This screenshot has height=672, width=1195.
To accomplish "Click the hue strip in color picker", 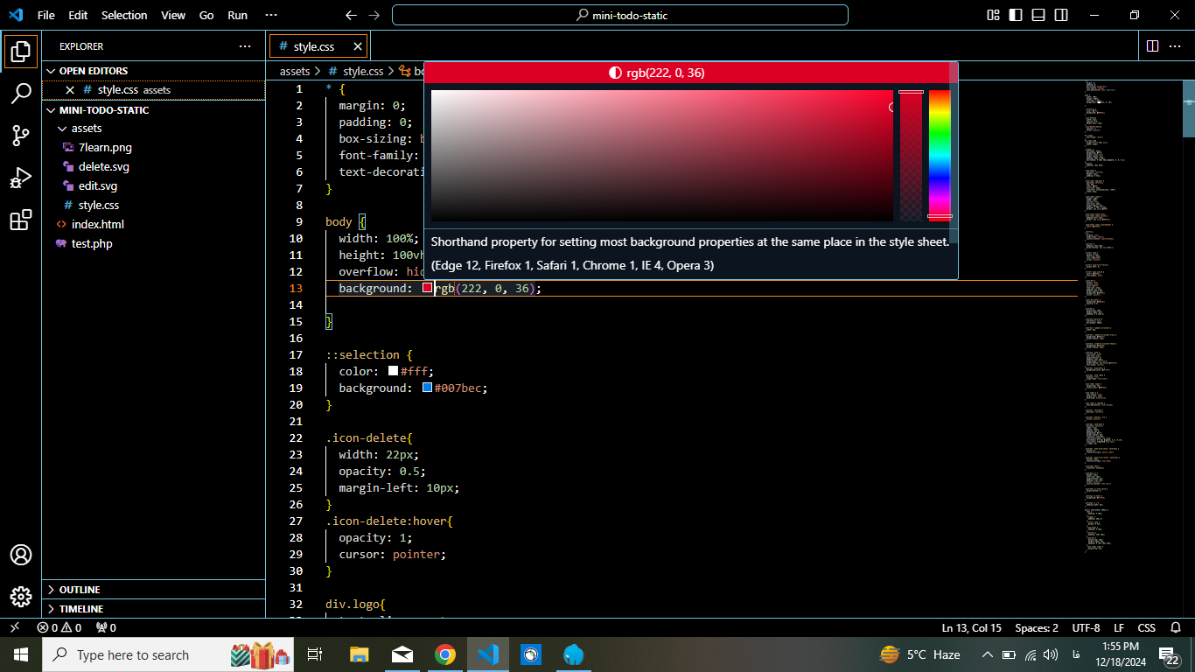I will pyautogui.click(x=940, y=156).
